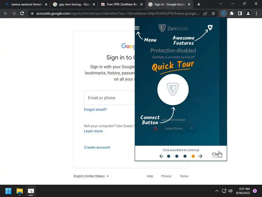Focus the Email or phone field
The width and height of the screenshot is (262, 197).
[110, 98]
